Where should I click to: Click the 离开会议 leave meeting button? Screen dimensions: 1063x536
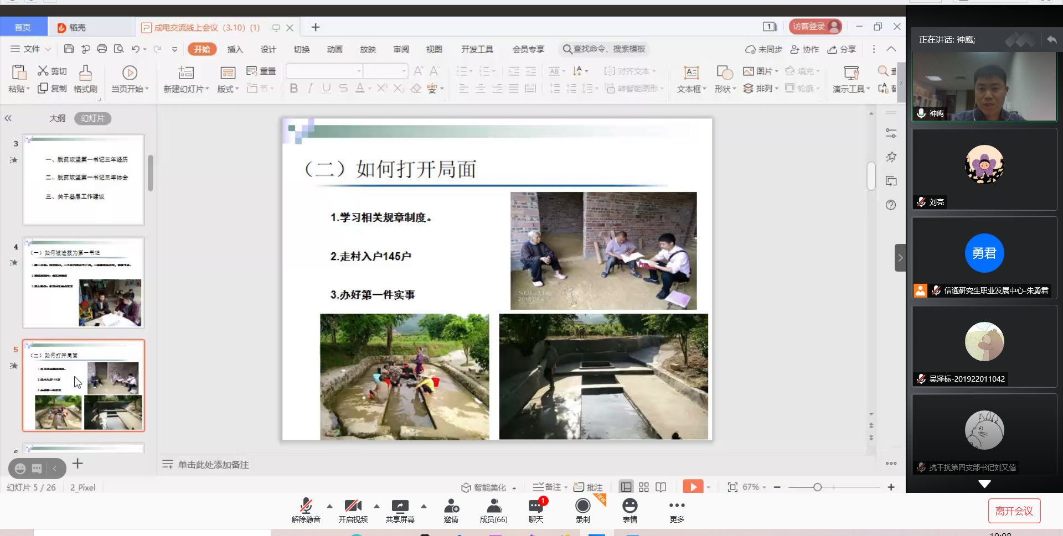[1014, 511]
